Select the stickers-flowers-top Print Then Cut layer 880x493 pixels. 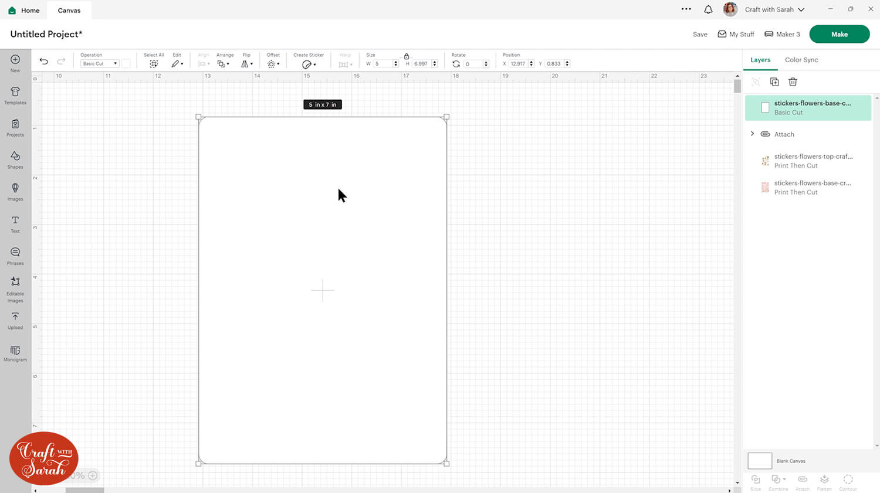click(808, 161)
